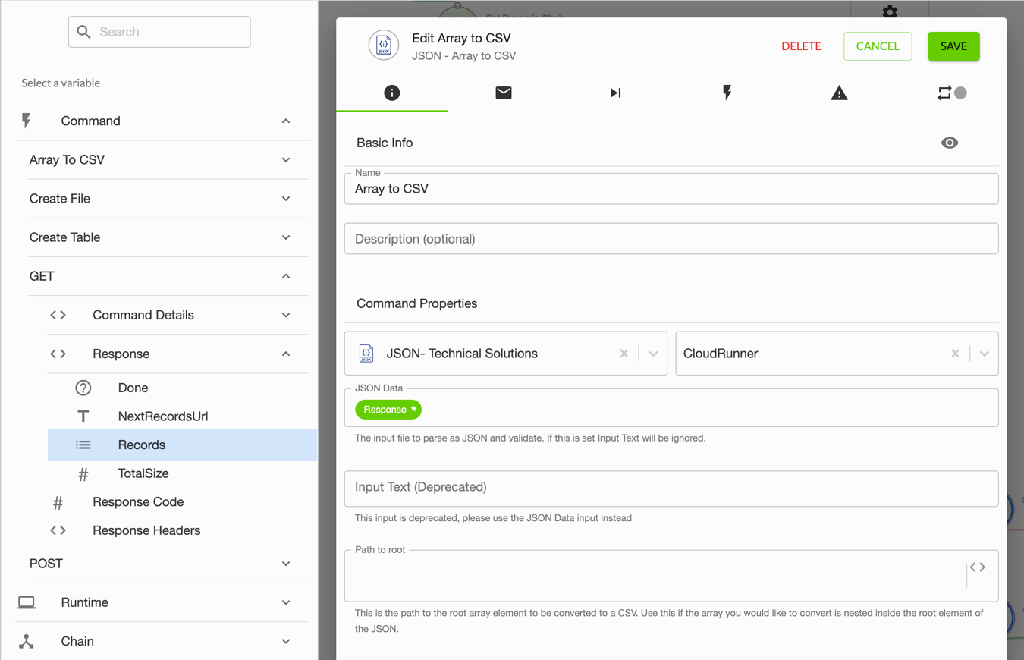
Task: Clear the CloudRunner selection
Action: [x=955, y=354]
